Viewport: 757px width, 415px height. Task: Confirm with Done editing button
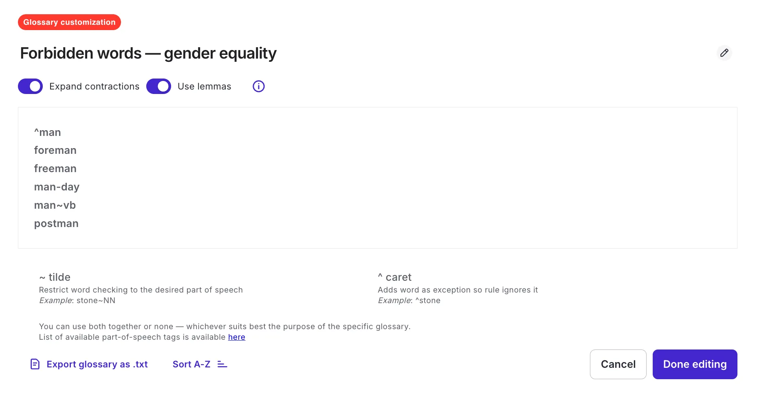[x=695, y=364]
